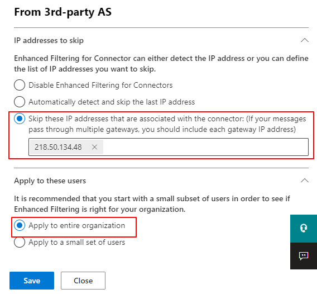Click the 'Apply to these users' section heading
Image resolution: width=317 pixels, height=294 pixels.
pyautogui.click(x=50, y=181)
